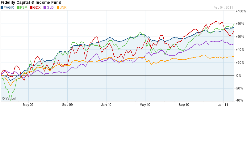Click the Feb 04, 2011 date label
The image size is (247, 147).
click(x=223, y=7)
